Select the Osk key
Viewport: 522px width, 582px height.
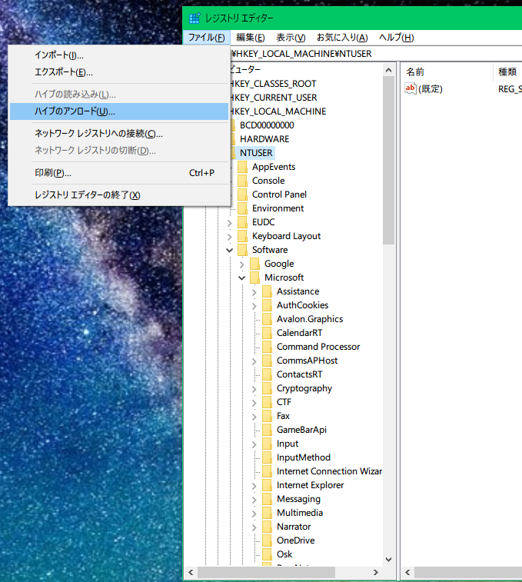284,554
